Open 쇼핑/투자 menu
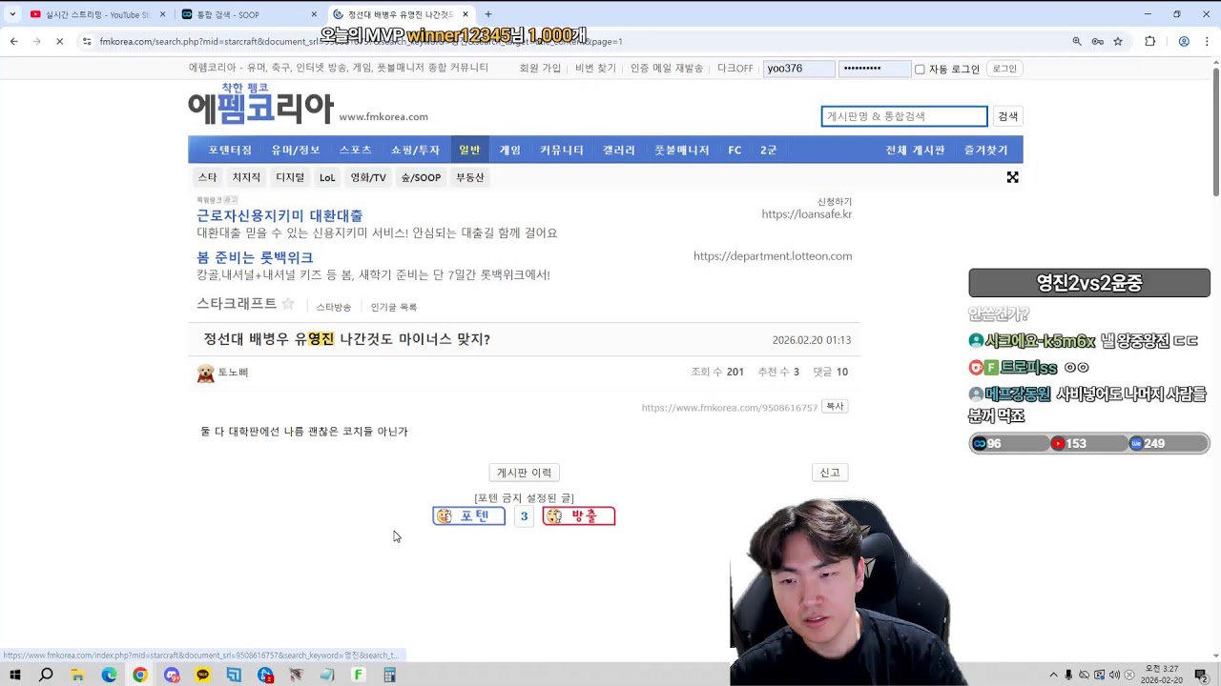This screenshot has width=1221, height=686. 415,150
